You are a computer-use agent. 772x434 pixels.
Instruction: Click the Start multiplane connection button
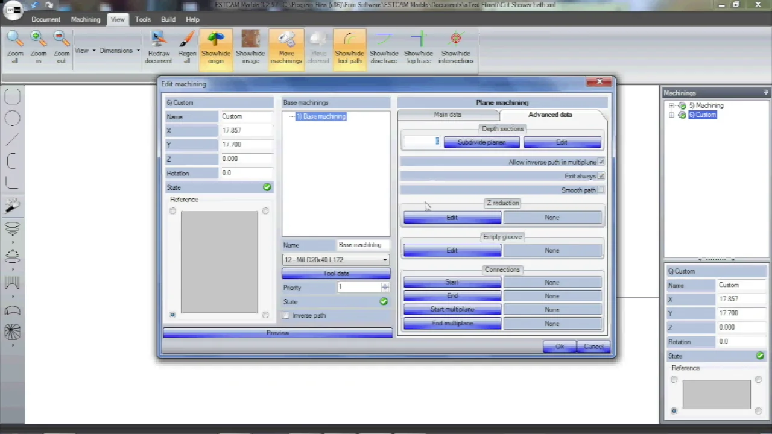(x=452, y=309)
